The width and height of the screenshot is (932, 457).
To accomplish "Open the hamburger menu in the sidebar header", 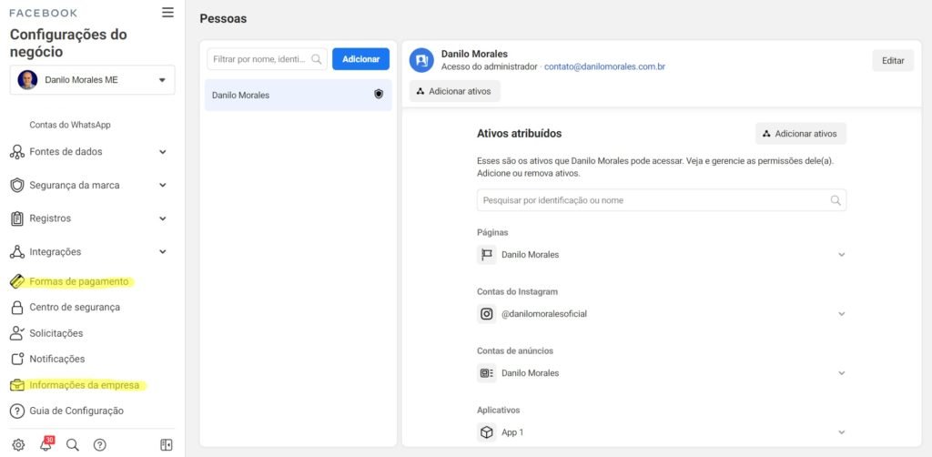I will [x=167, y=13].
